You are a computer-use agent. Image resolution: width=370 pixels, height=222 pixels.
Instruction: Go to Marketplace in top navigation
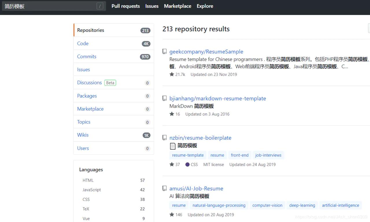177,6
